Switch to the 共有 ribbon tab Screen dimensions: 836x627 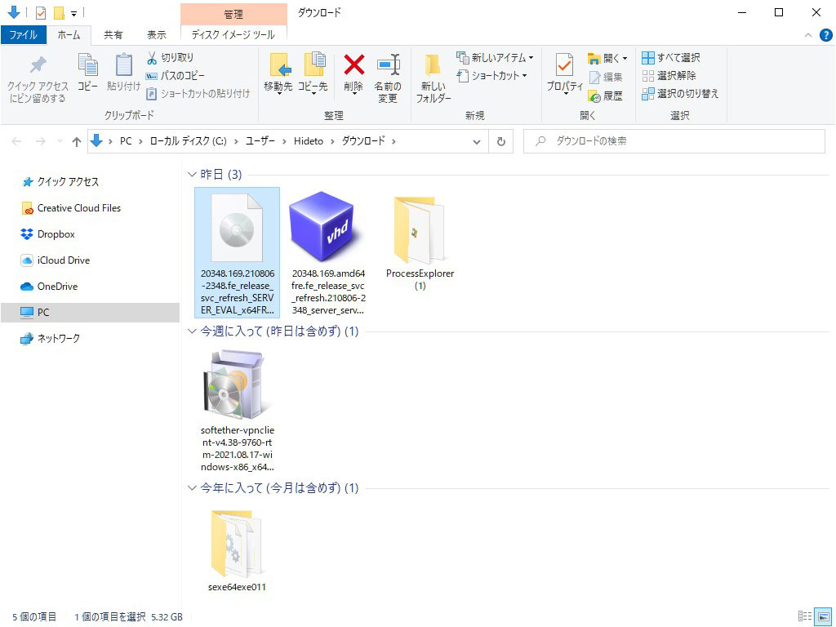113,34
